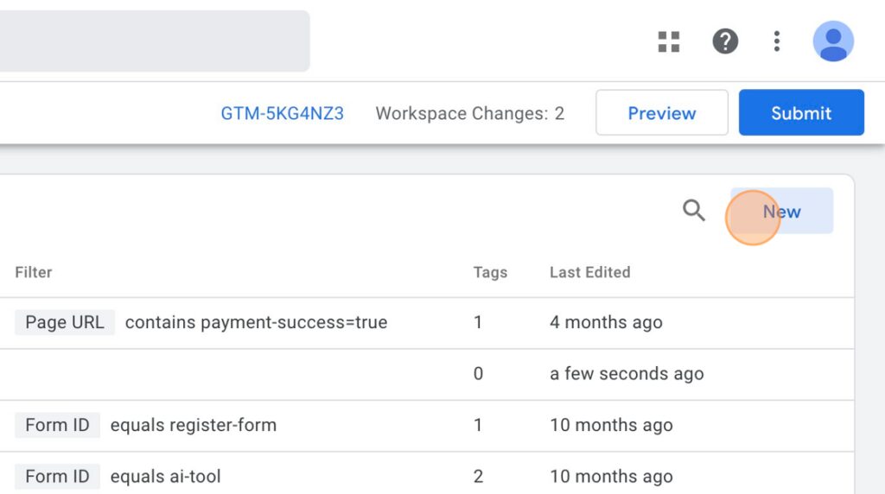
Task: Click the Preview button
Action: click(662, 113)
